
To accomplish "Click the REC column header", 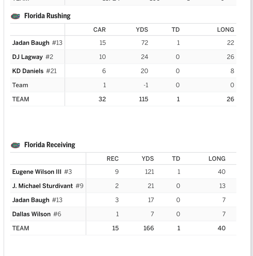I will pos(113,159).
